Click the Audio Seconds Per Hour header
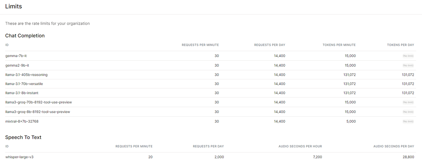Viewport: 422px width, 168px height. pyautogui.click(x=300, y=146)
